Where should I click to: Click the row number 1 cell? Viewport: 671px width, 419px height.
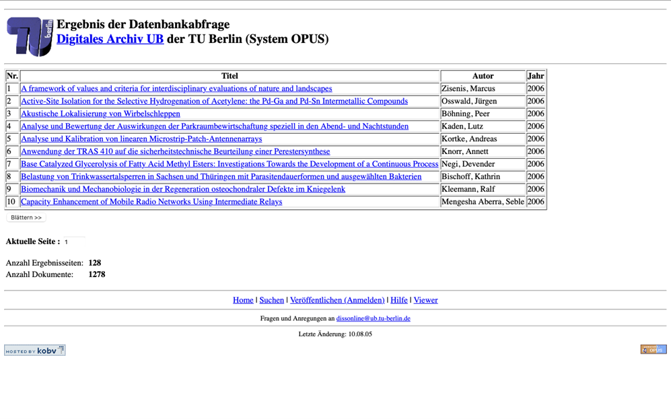pos(12,89)
